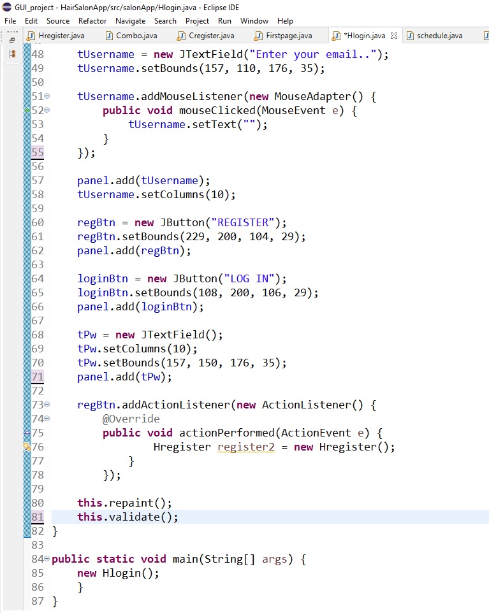Click the "REGISTER" string on line 60
This screenshot has width=489, height=613.
point(243,222)
